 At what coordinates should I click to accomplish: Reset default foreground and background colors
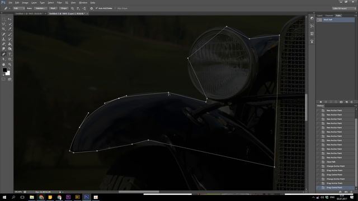[x=3, y=74]
